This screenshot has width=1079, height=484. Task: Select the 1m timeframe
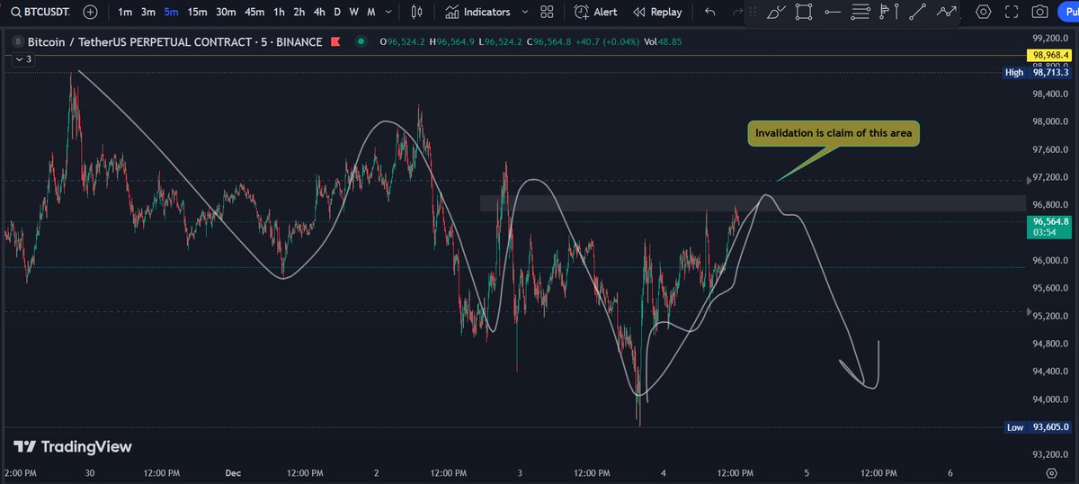pos(125,12)
